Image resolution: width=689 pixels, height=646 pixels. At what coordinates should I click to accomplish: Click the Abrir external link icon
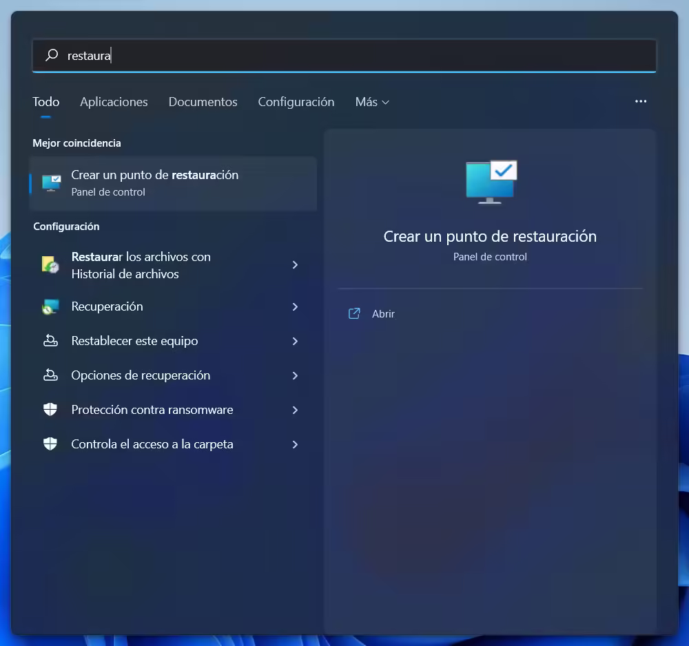(x=354, y=313)
